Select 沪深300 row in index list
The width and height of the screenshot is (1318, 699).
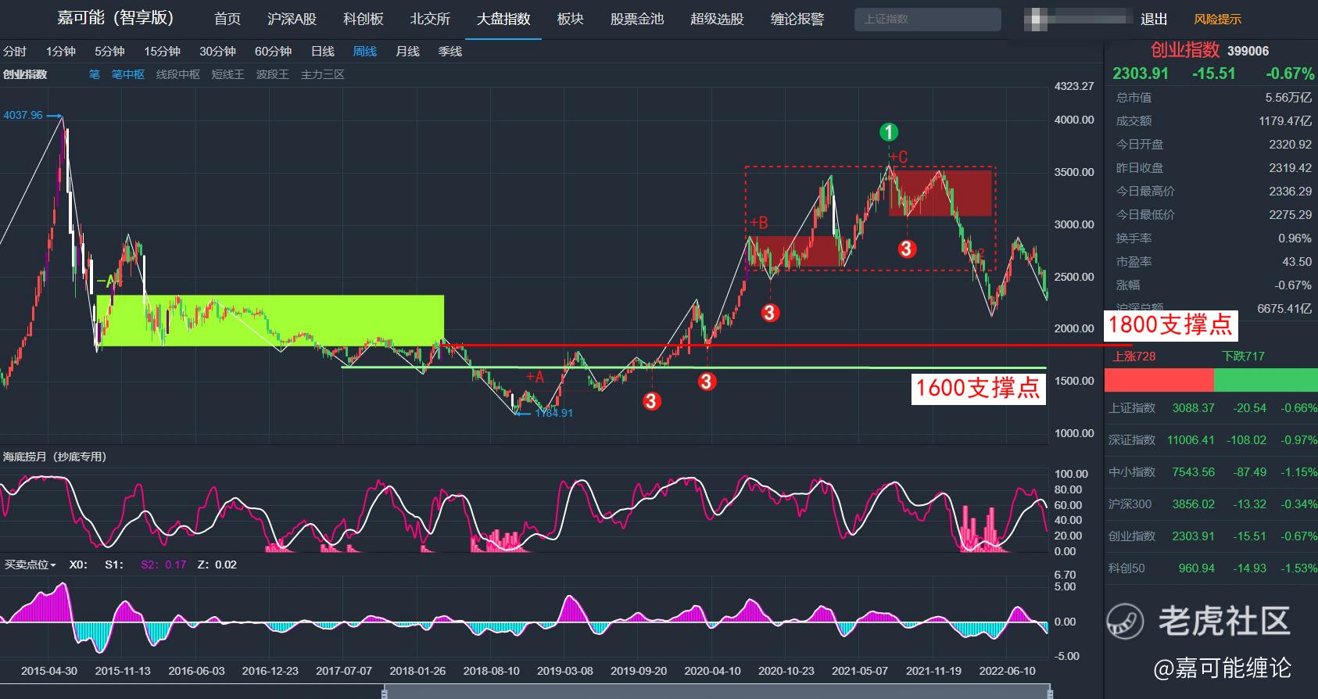click(x=1211, y=504)
